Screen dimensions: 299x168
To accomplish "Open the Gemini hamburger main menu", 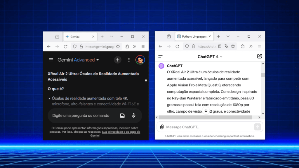I will point(51,60).
